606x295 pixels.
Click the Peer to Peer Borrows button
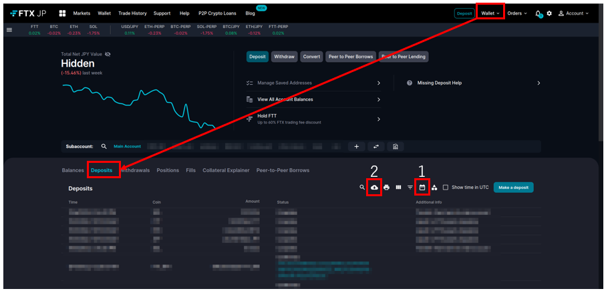click(x=351, y=57)
